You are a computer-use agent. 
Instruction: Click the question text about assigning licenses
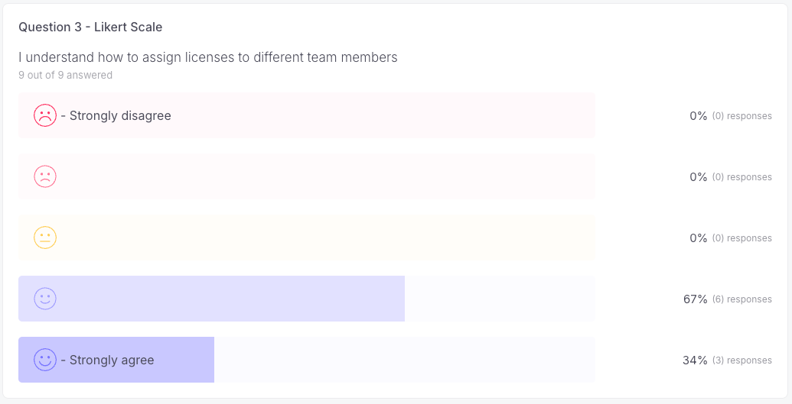point(208,57)
